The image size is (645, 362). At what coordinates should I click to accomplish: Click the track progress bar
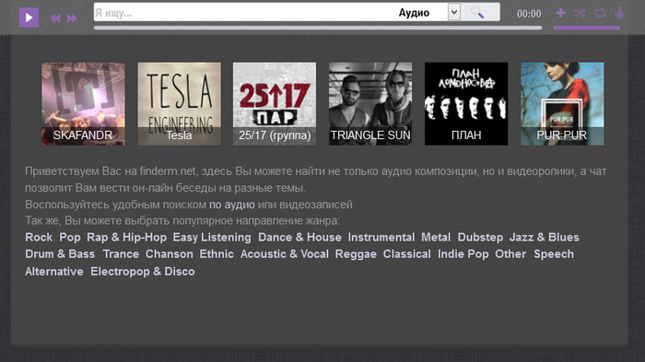coord(318,28)
